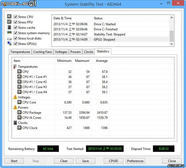
Task: Click the chip icon next to Clocks
Action: point(15,123)
